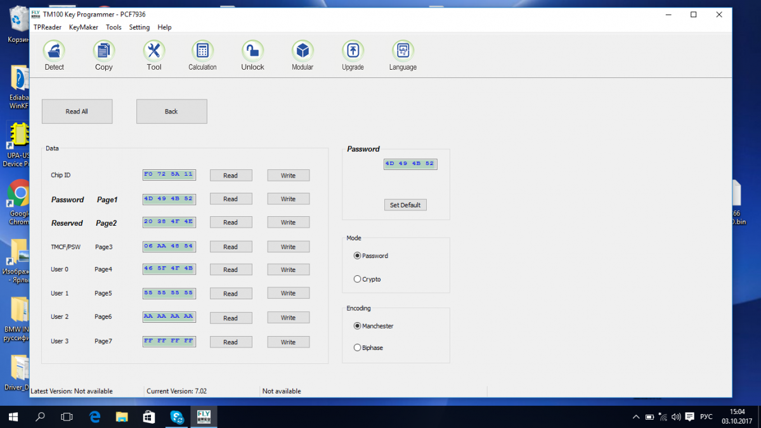Open the Modular cube icon

302,51
